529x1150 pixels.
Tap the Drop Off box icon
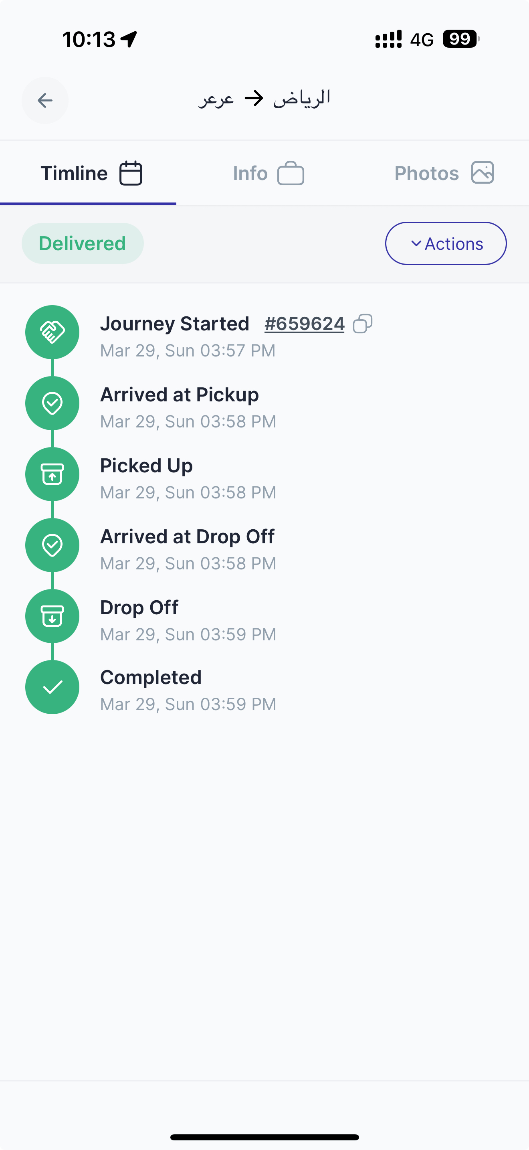point(52,616)
